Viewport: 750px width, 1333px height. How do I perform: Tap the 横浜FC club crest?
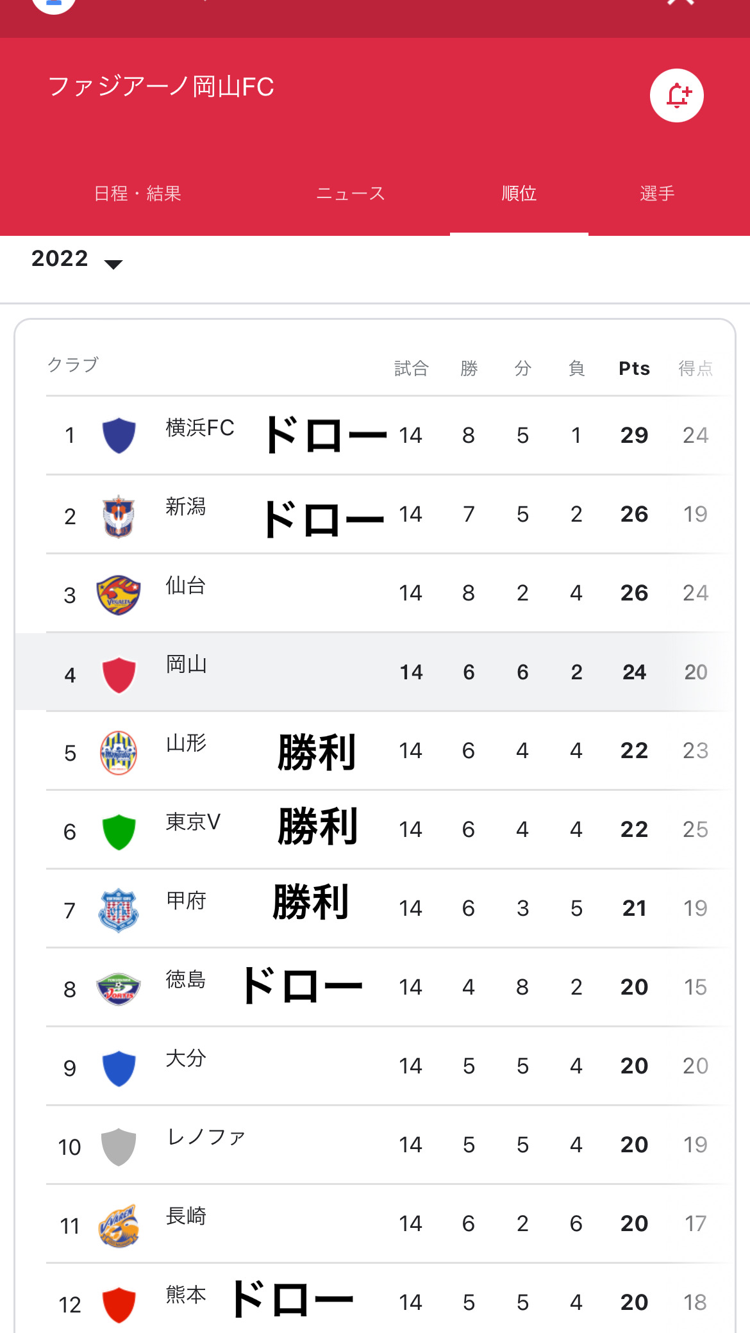[119, 435]
